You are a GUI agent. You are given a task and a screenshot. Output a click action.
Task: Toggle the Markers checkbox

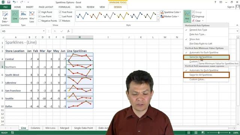60,21
